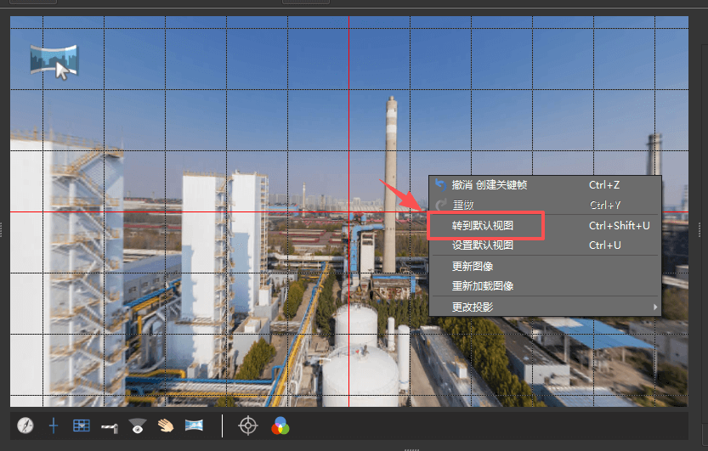Open the RGB color circles icon

click(280, 426)
